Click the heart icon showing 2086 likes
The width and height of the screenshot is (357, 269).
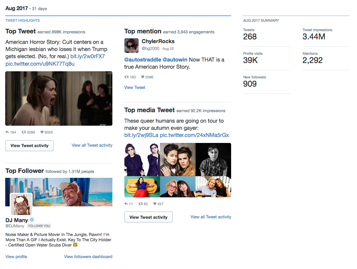[143, 77]
